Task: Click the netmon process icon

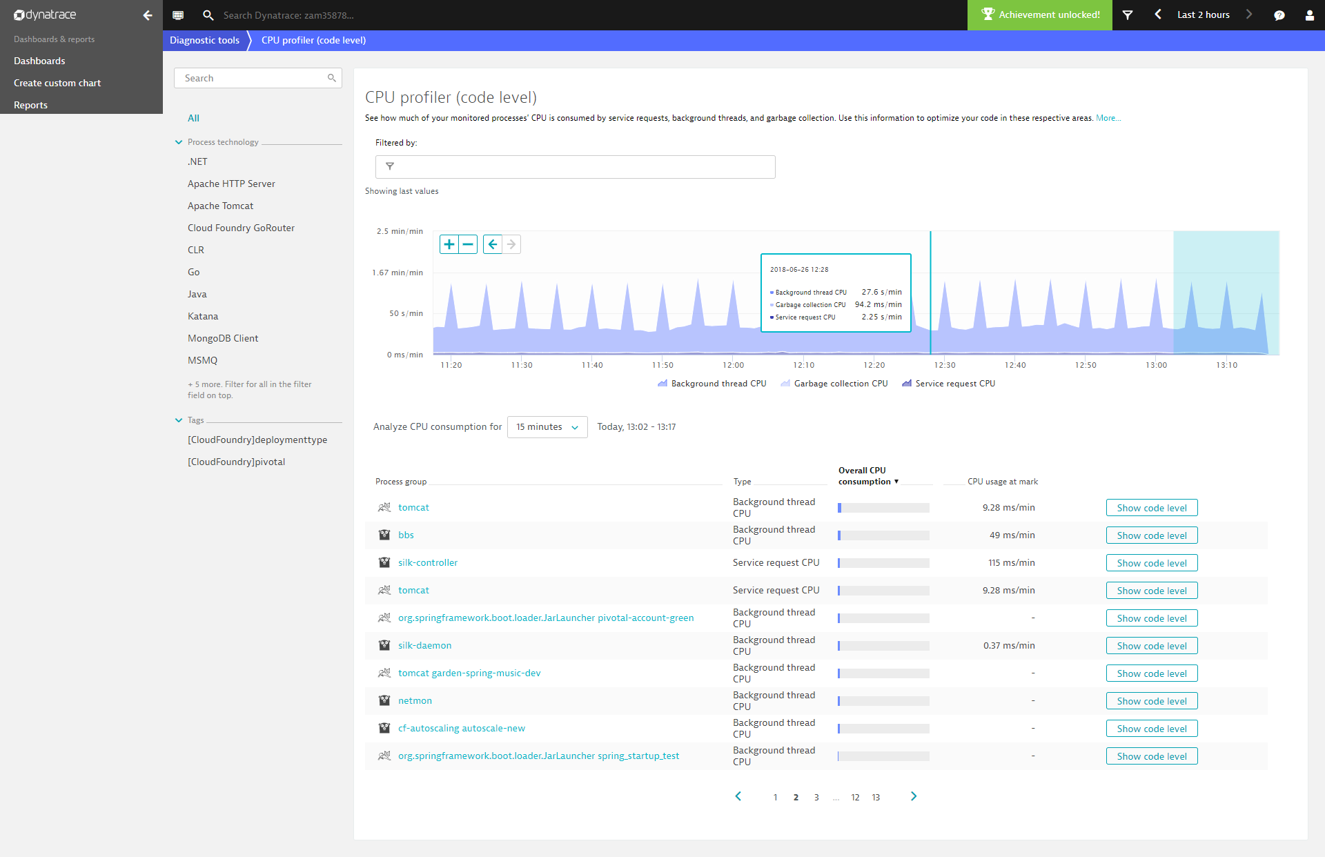Action: pyautogui.click(x=384, y=700)
